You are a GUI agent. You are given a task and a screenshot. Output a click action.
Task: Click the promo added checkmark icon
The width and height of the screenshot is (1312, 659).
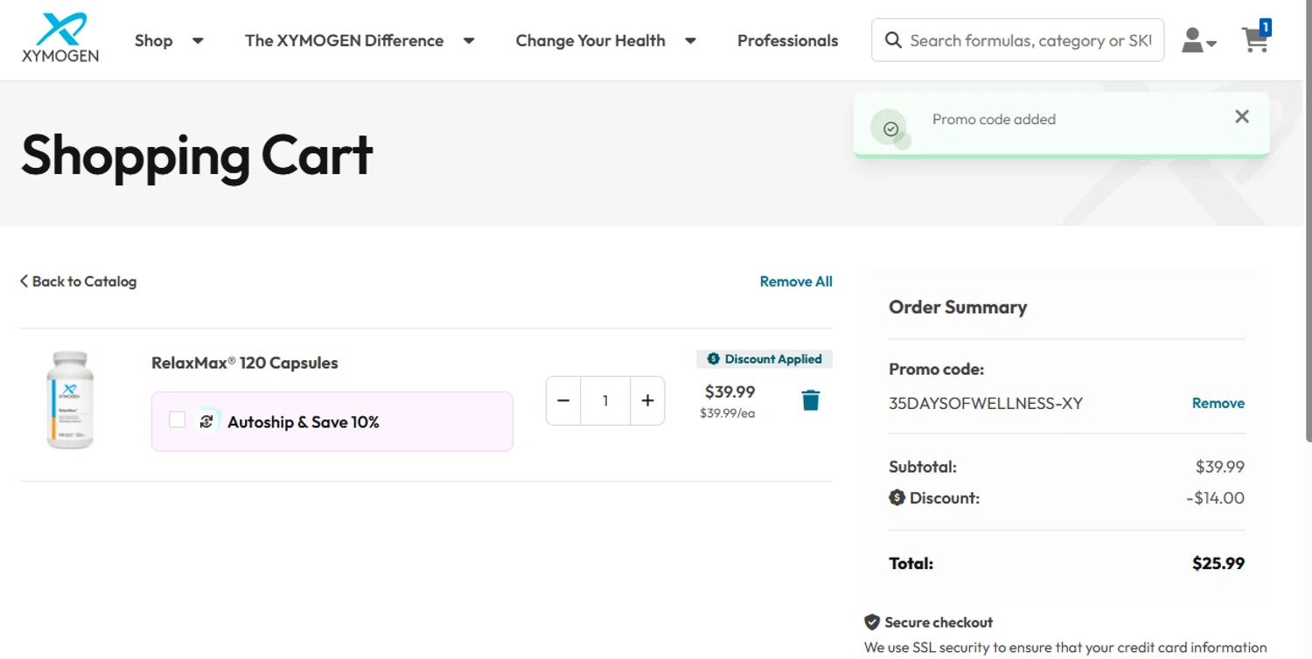pos(890,128)
